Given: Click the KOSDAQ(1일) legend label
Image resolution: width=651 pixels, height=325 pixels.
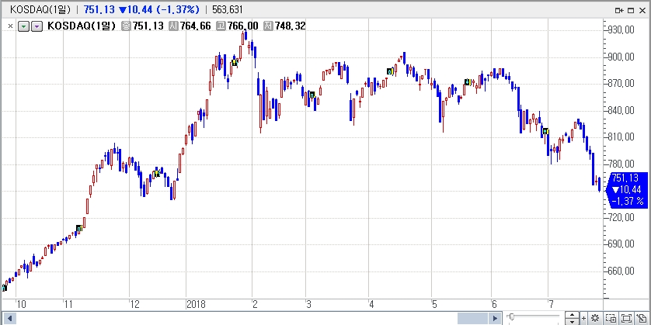Looking at the screenshot, I should click(x=82, y=26).
